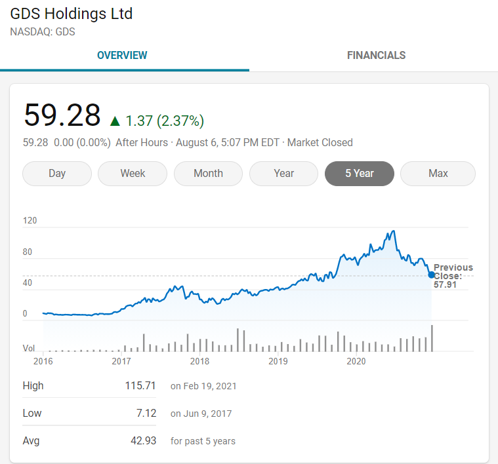Click the 5 Year range button
498x464 pixels.
(359, 174)
